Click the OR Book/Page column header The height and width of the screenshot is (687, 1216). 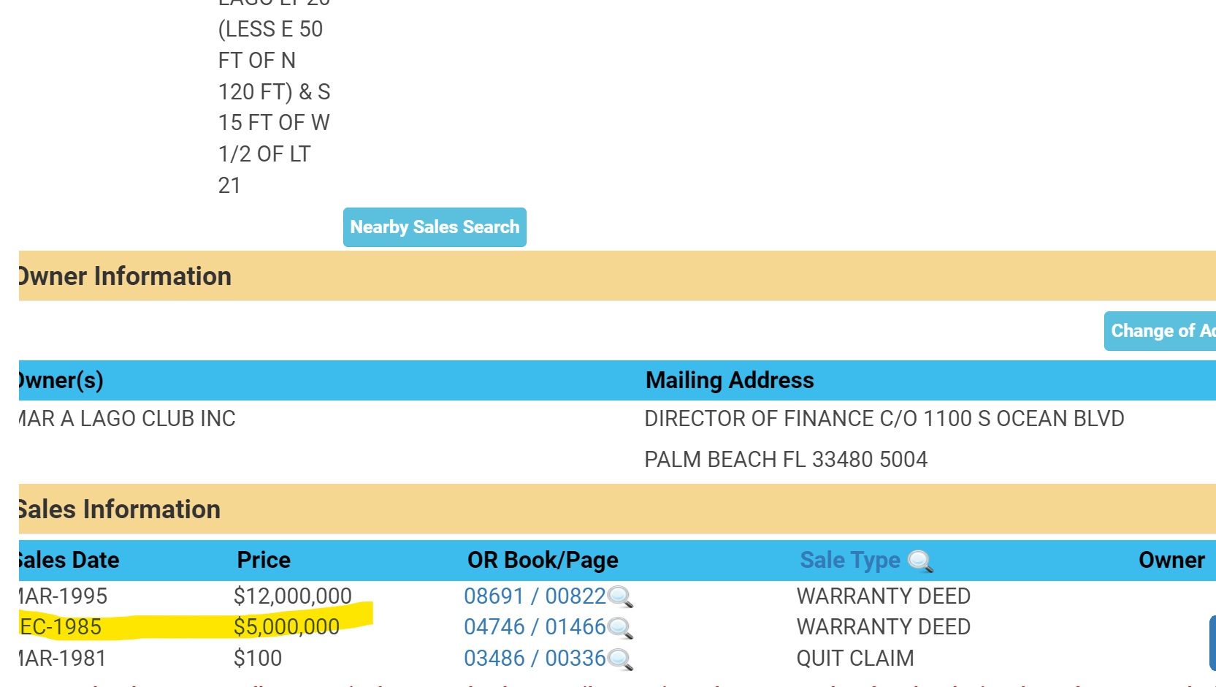point(543,561)
